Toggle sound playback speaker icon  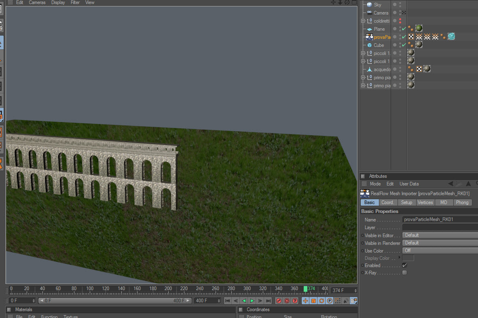point(346,301)
